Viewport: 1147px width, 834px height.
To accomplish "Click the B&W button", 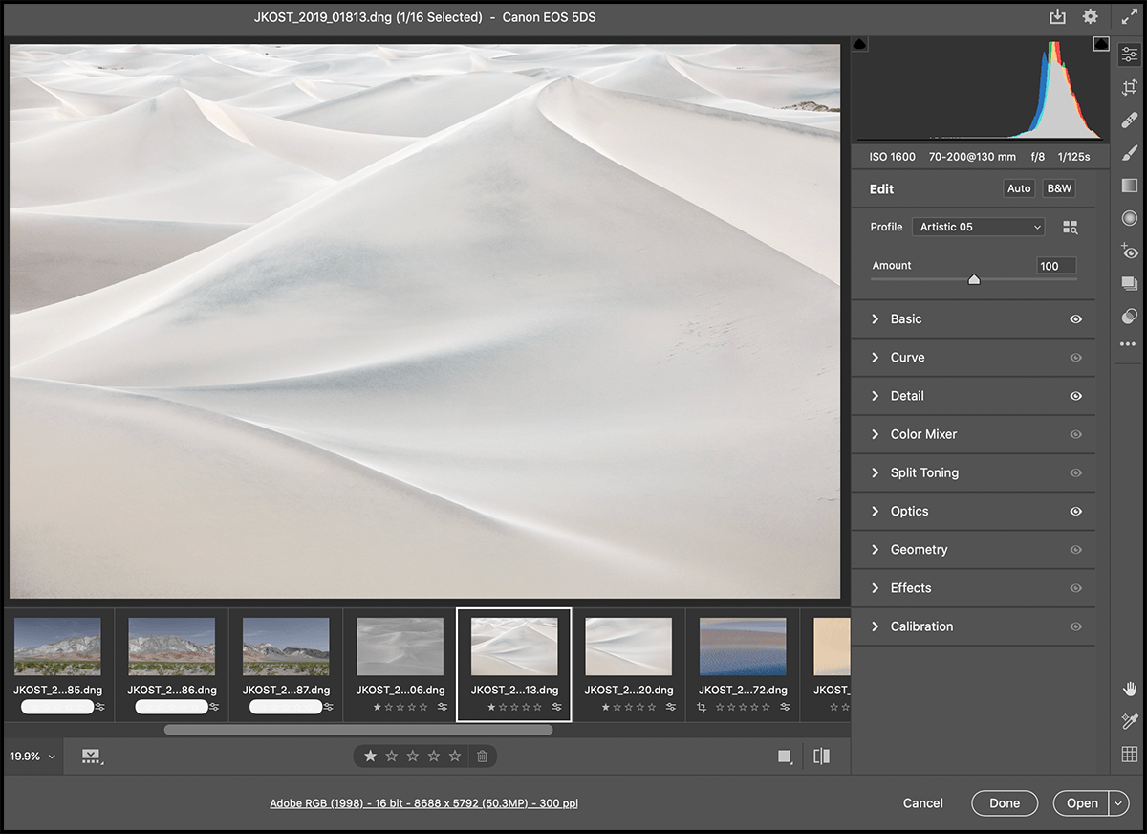I will (1059, 188).
